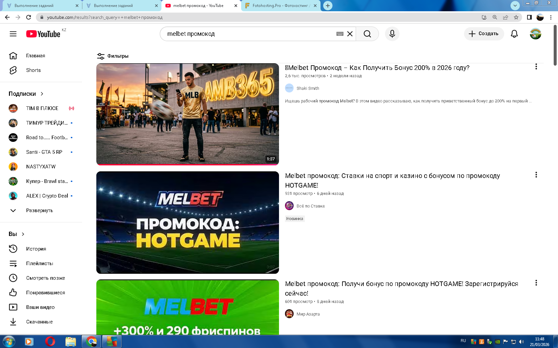This screenshot has height=348, width=558.
Task: Switch to the Fotohosting.Pro tab
Action: [281, 6]
